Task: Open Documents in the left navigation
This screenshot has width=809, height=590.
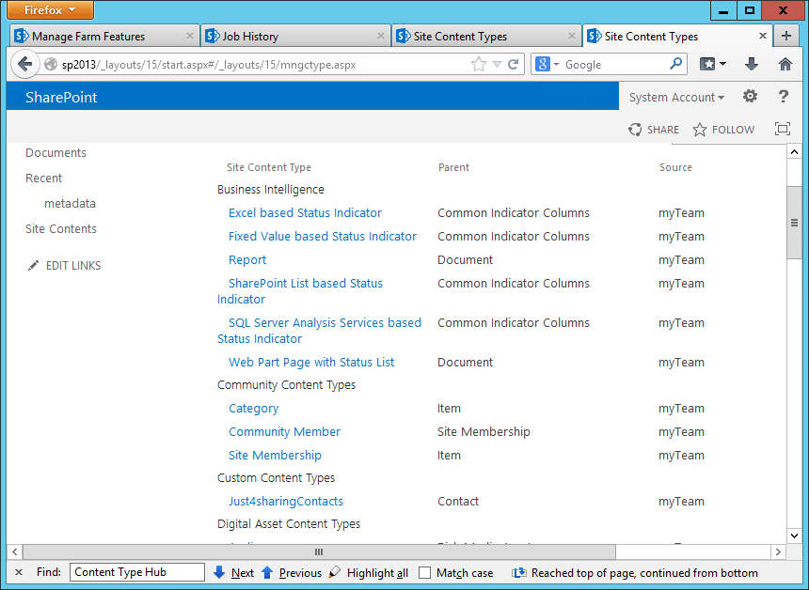Action: point(56,152)
